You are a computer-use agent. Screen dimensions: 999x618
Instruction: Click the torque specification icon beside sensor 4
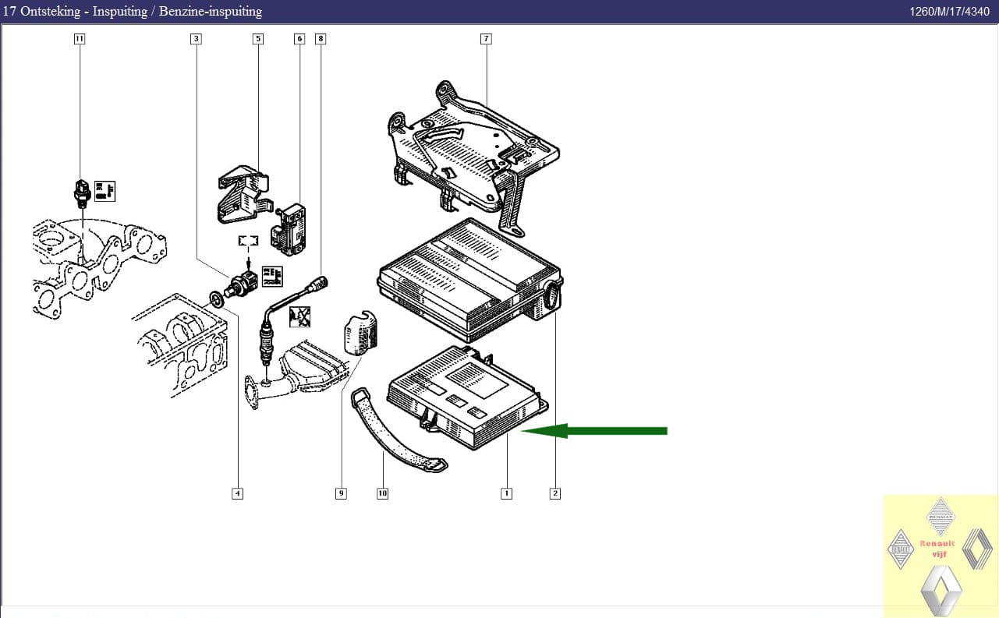[x=272, y=275]
